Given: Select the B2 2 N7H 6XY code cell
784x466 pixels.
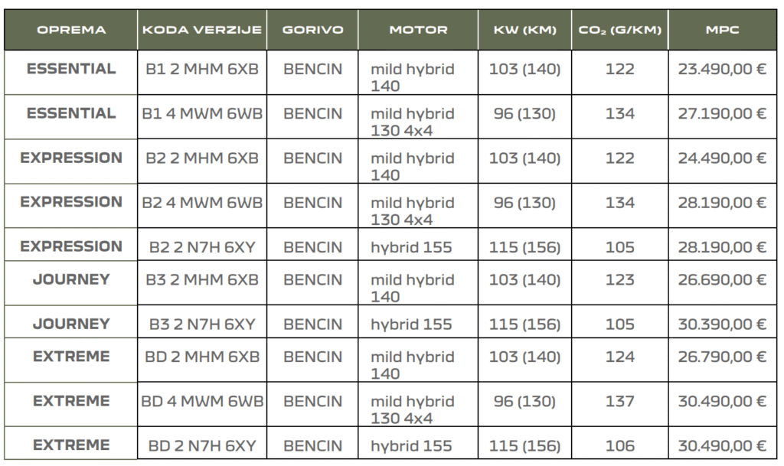Looking at the screenshot, I should [201, 247].
